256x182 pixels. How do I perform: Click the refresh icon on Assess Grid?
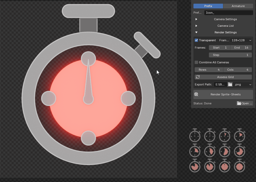pyautogui.click(x=198, y=77)
